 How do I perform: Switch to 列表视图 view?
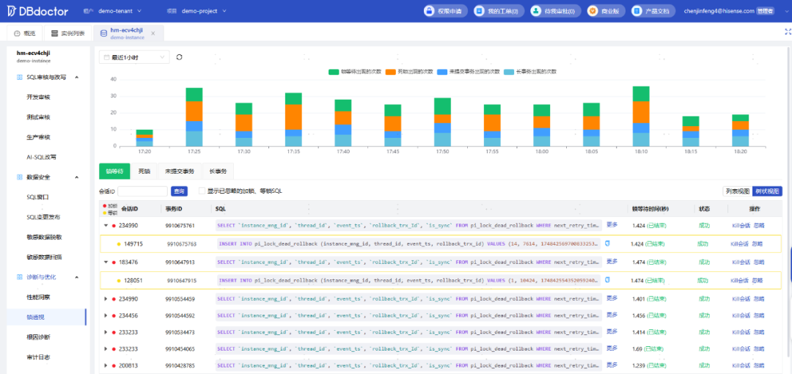tap(738, 191)
